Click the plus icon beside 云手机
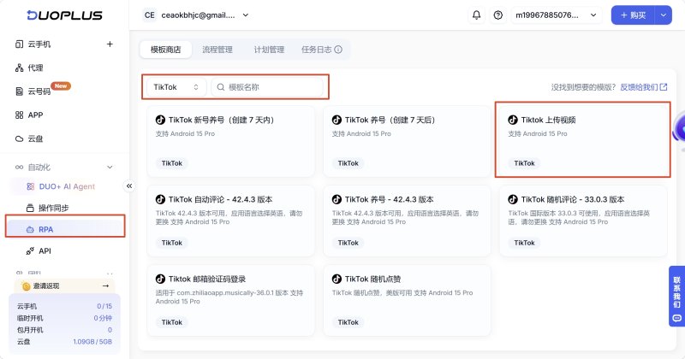The width and height of the screenshot is (685, 359). (110, 44)
